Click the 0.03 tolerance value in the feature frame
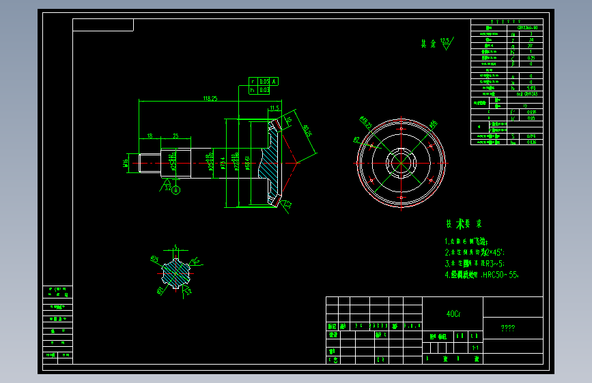Viewport: 592px width, 383px height. pyautogui.click(x=264, y=90)
